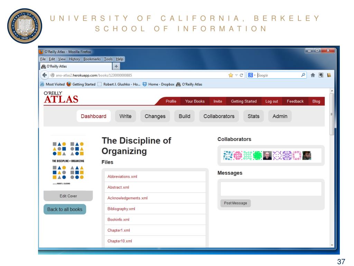
Task: Click into the Messages text box
Action: point(271,189)
